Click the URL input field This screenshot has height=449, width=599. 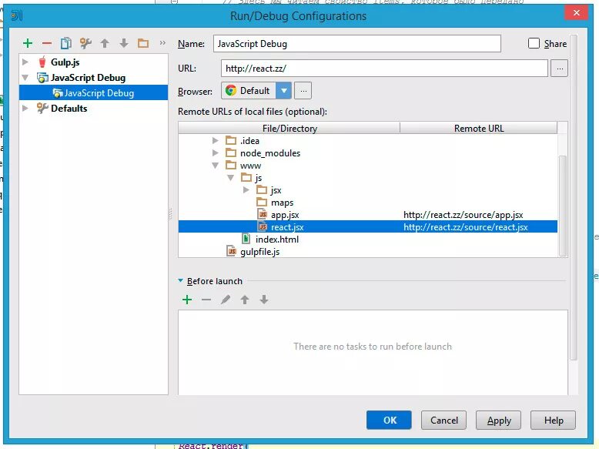point(384,69)
